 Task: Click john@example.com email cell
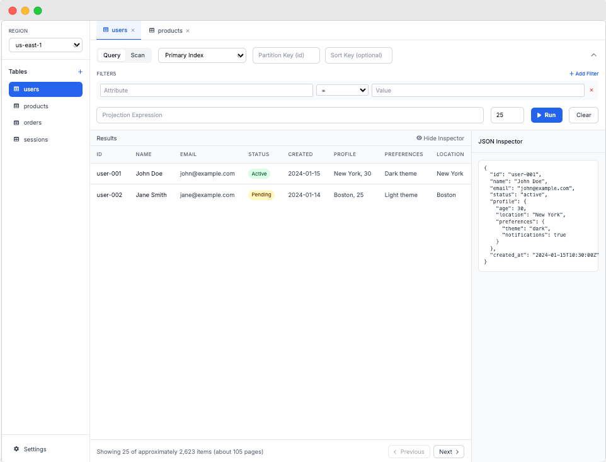click(207, 174)
